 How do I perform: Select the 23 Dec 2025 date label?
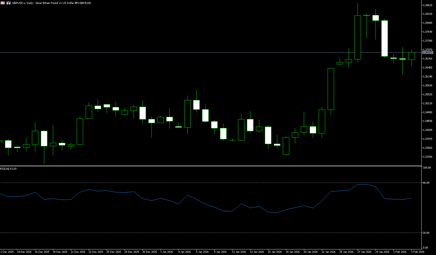coord(96,252)
